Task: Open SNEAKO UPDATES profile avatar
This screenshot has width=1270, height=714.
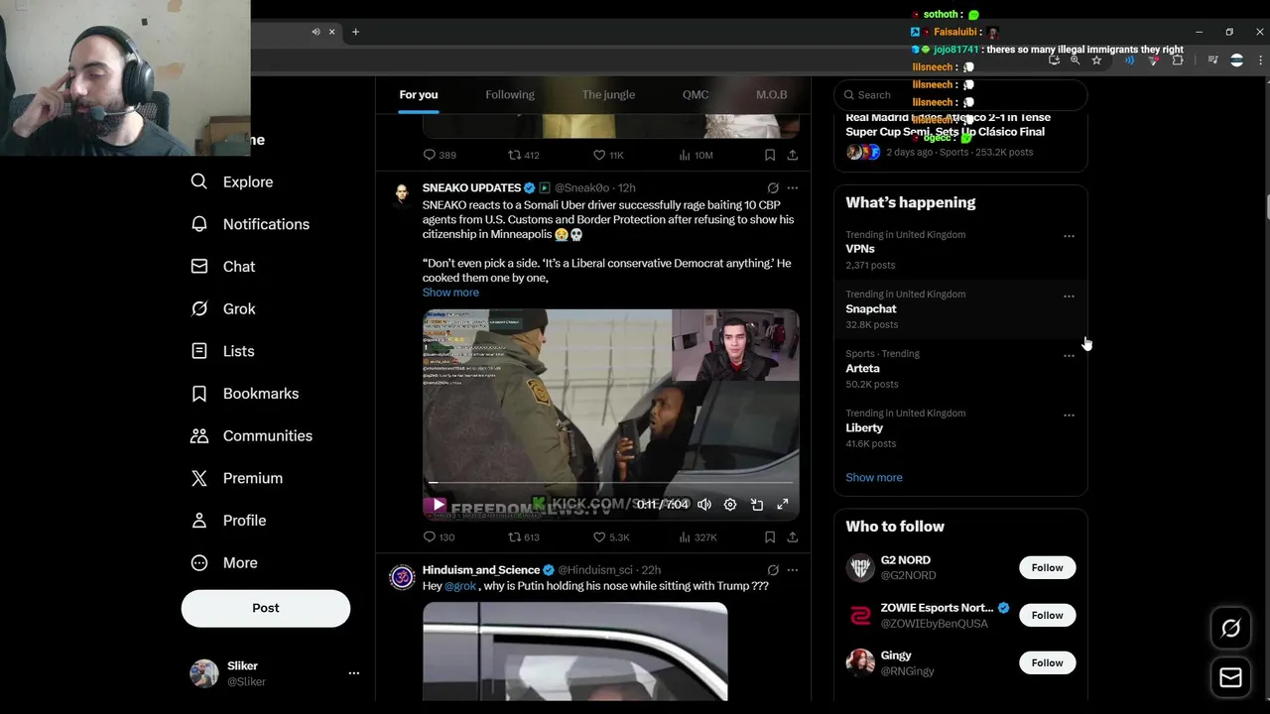Action: click(402, 193)
